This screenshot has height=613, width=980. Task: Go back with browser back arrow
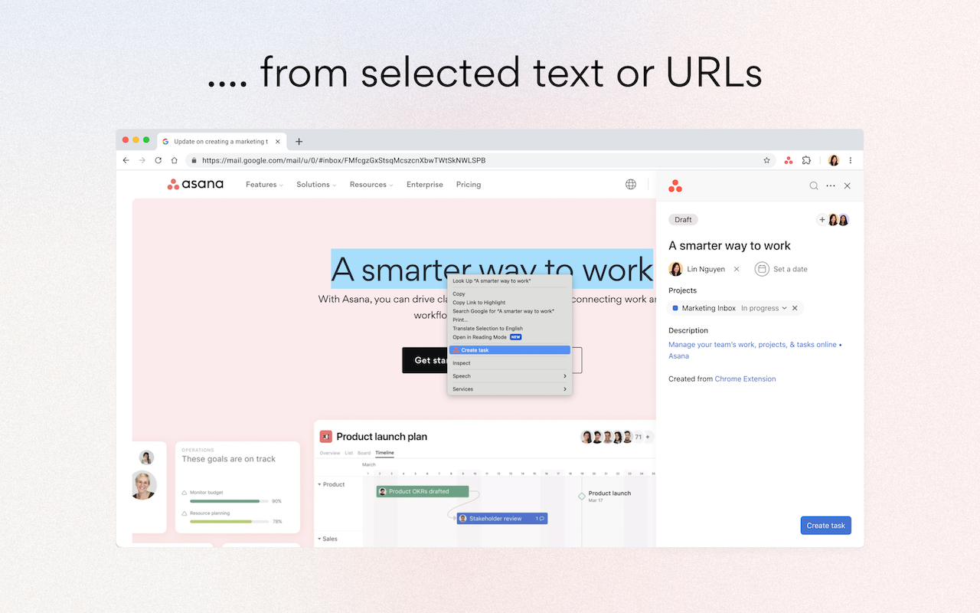(x=126, y=160)
